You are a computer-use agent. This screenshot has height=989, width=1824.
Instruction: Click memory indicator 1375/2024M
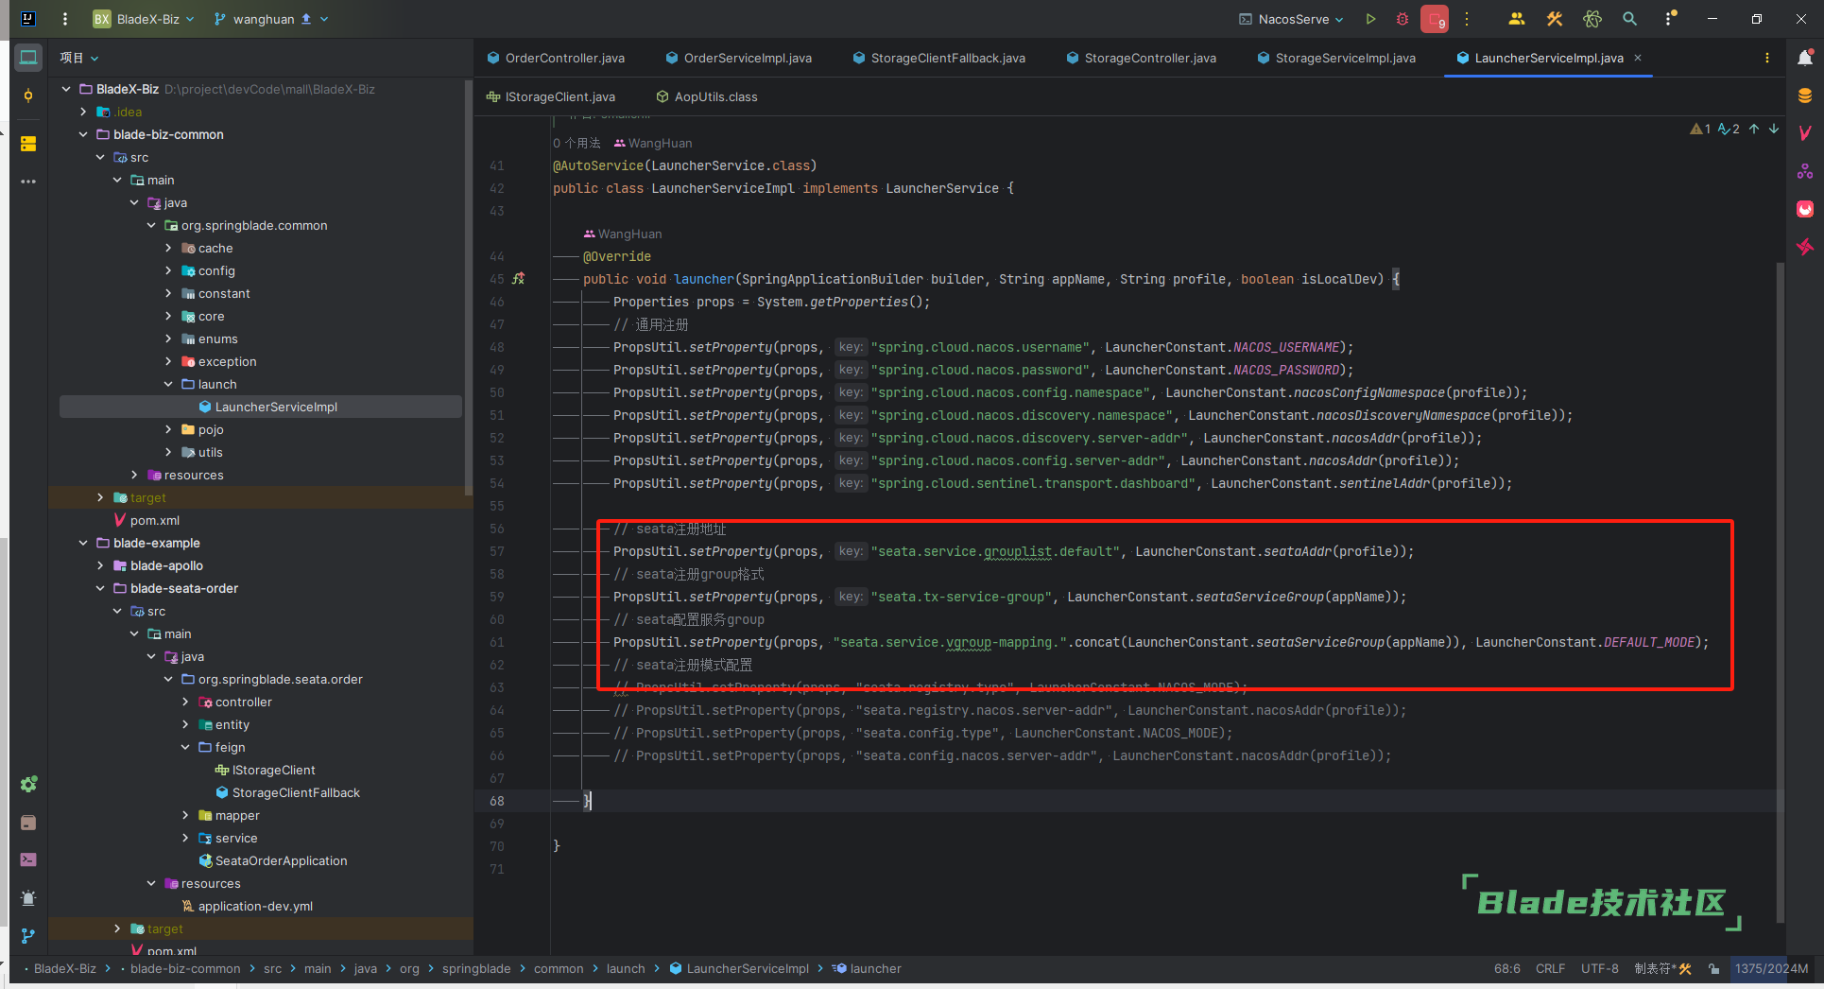tap(1771, 968)
